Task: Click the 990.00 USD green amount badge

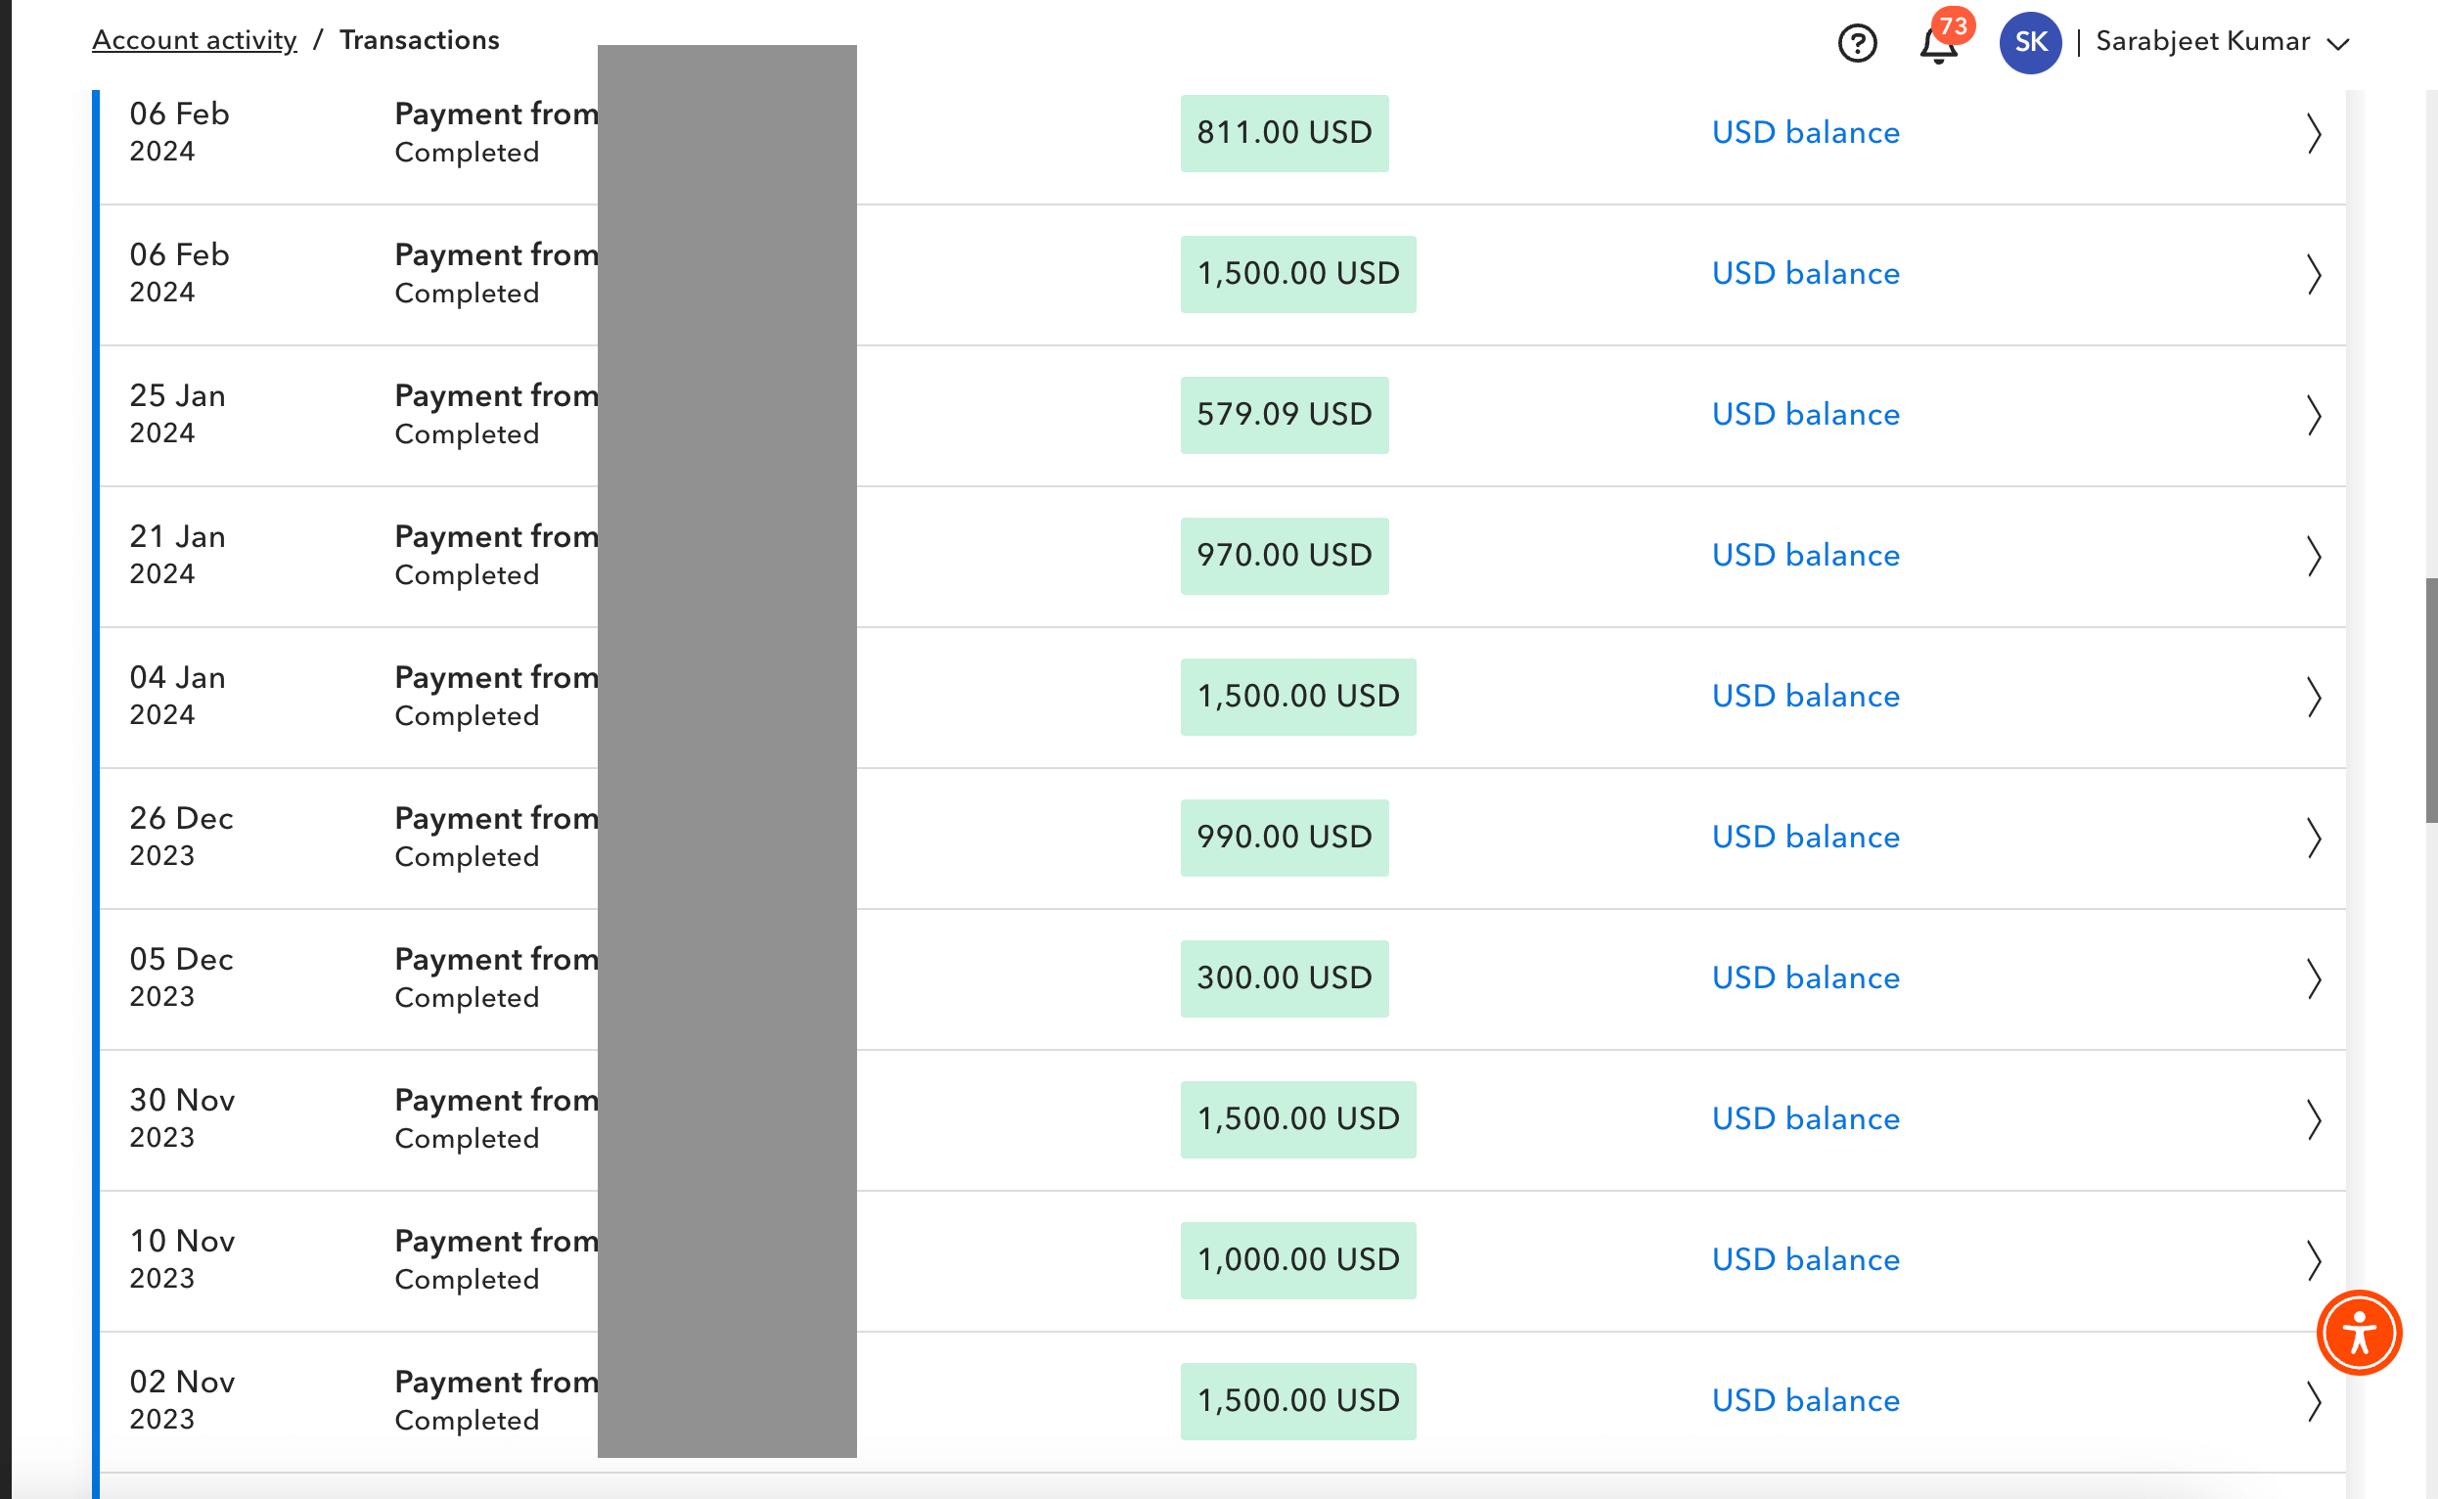Action: (x=1284, y=837)
